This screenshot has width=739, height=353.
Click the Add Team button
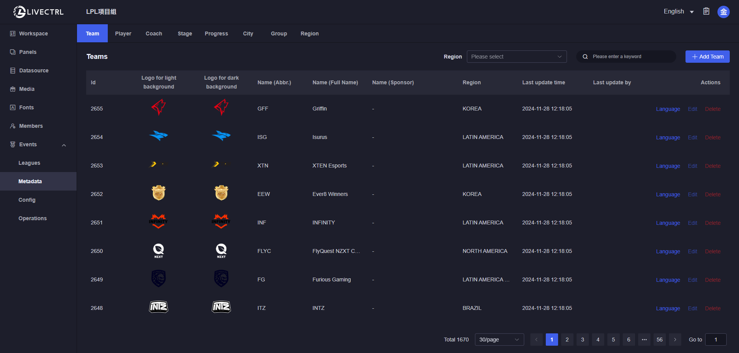click(x=707, y=57)
